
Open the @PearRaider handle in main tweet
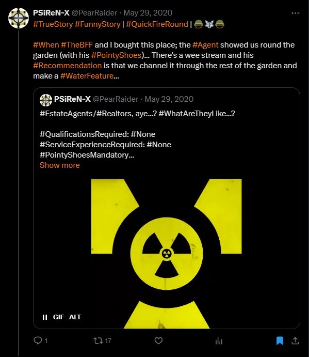point(94,13)
